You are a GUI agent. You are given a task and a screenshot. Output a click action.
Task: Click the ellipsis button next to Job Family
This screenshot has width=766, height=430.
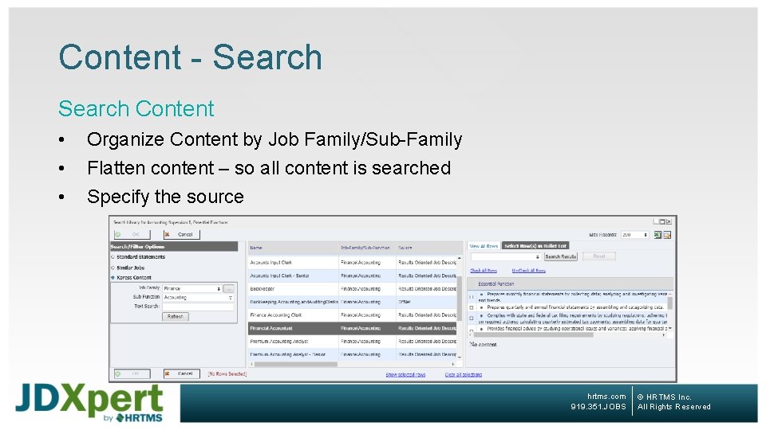click(x=228, y=288)
